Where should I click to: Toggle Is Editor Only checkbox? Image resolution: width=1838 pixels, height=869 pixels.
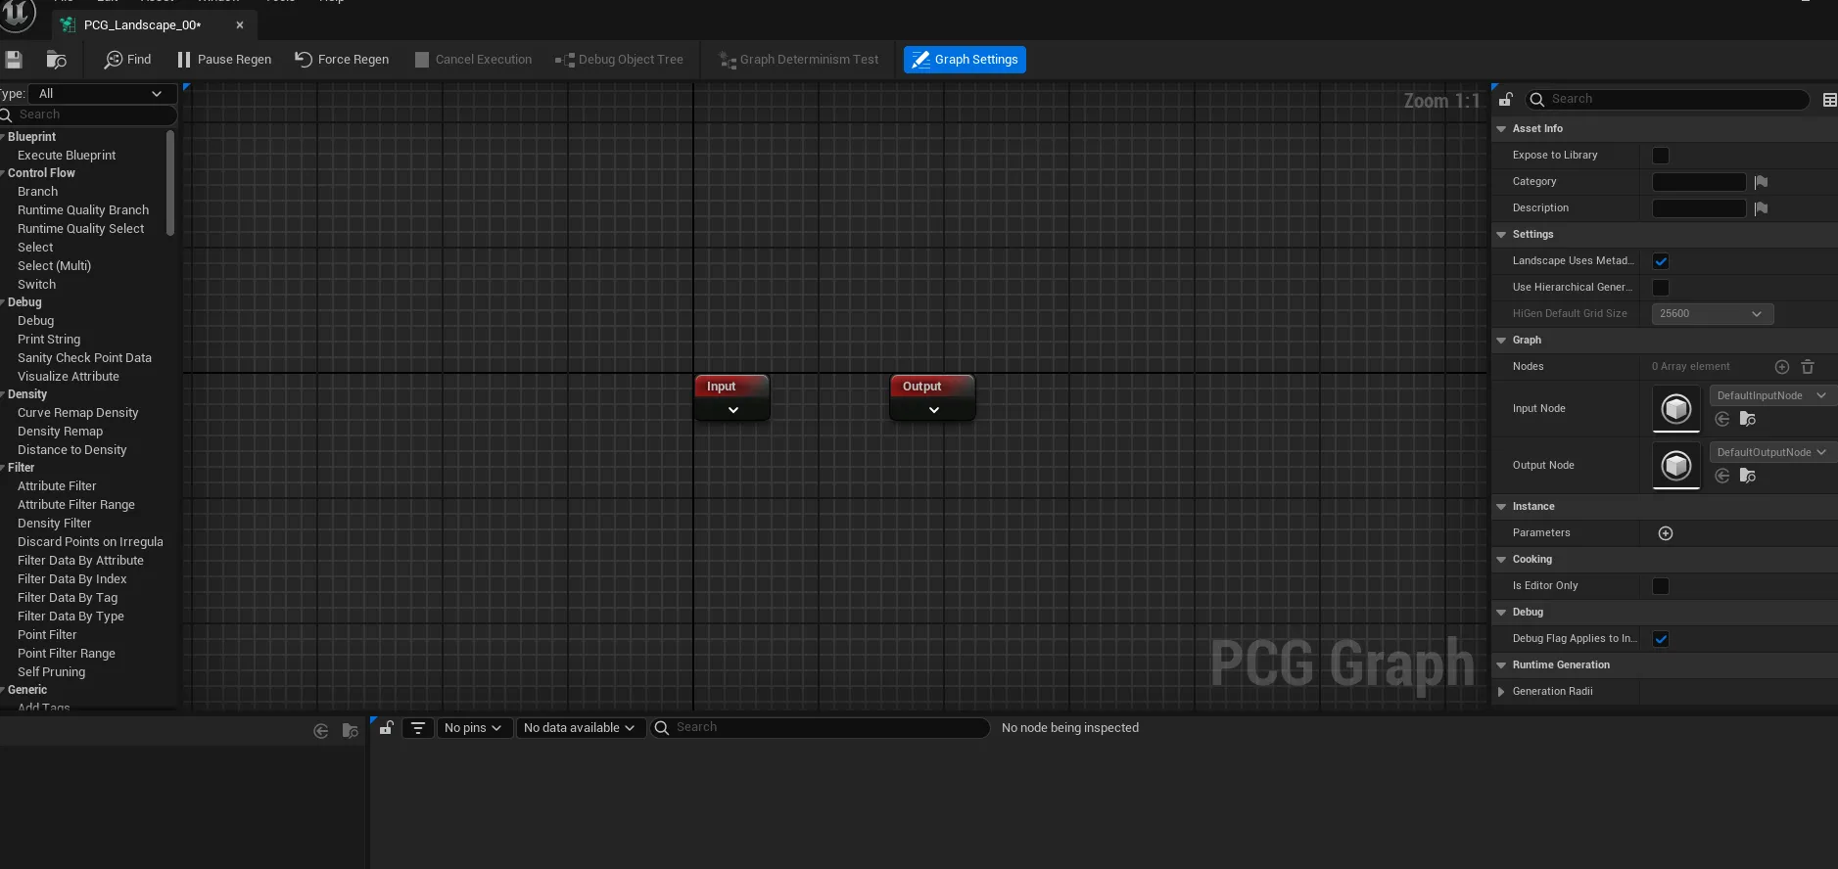pos(1661,586)
